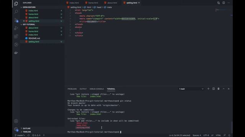Change the HTML language mode in status bar
The image size is (245, 137).
pyautogui.click(x=218, y=135)
